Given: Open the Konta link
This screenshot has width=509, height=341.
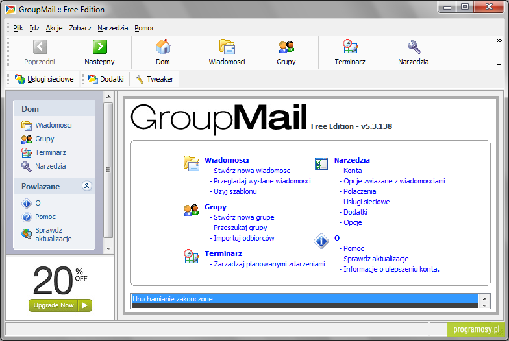Looking at the screenshot, I should tap(353, 170).
